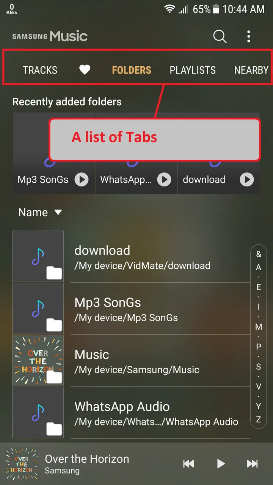
Task: Jump to letter V in index
Action: [259, 386]
